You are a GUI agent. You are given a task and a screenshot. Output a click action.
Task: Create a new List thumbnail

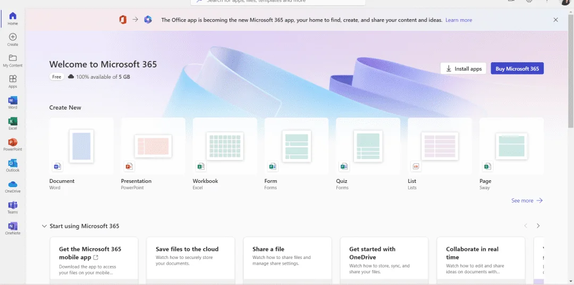point(440,146)
